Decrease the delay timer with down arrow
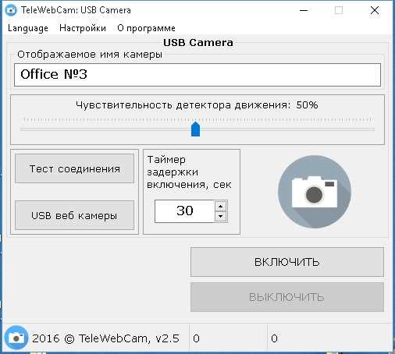 [221, 216]
